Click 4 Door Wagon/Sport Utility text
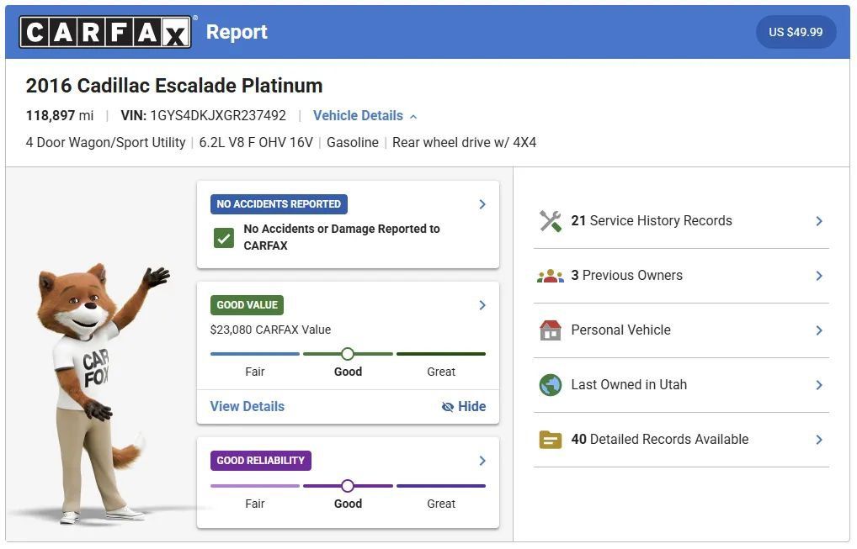The image size is (857, 549). tap(105, 142)
